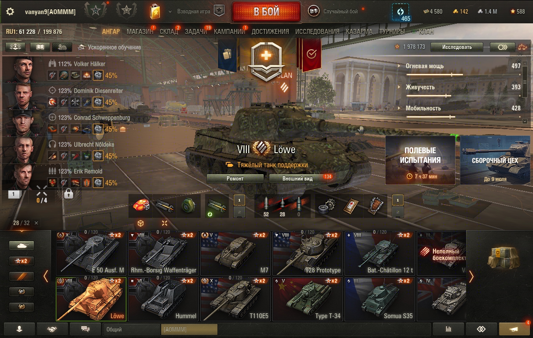
Task: Click the vehicle parameters panel scrollbar
Action: [525, 92]
